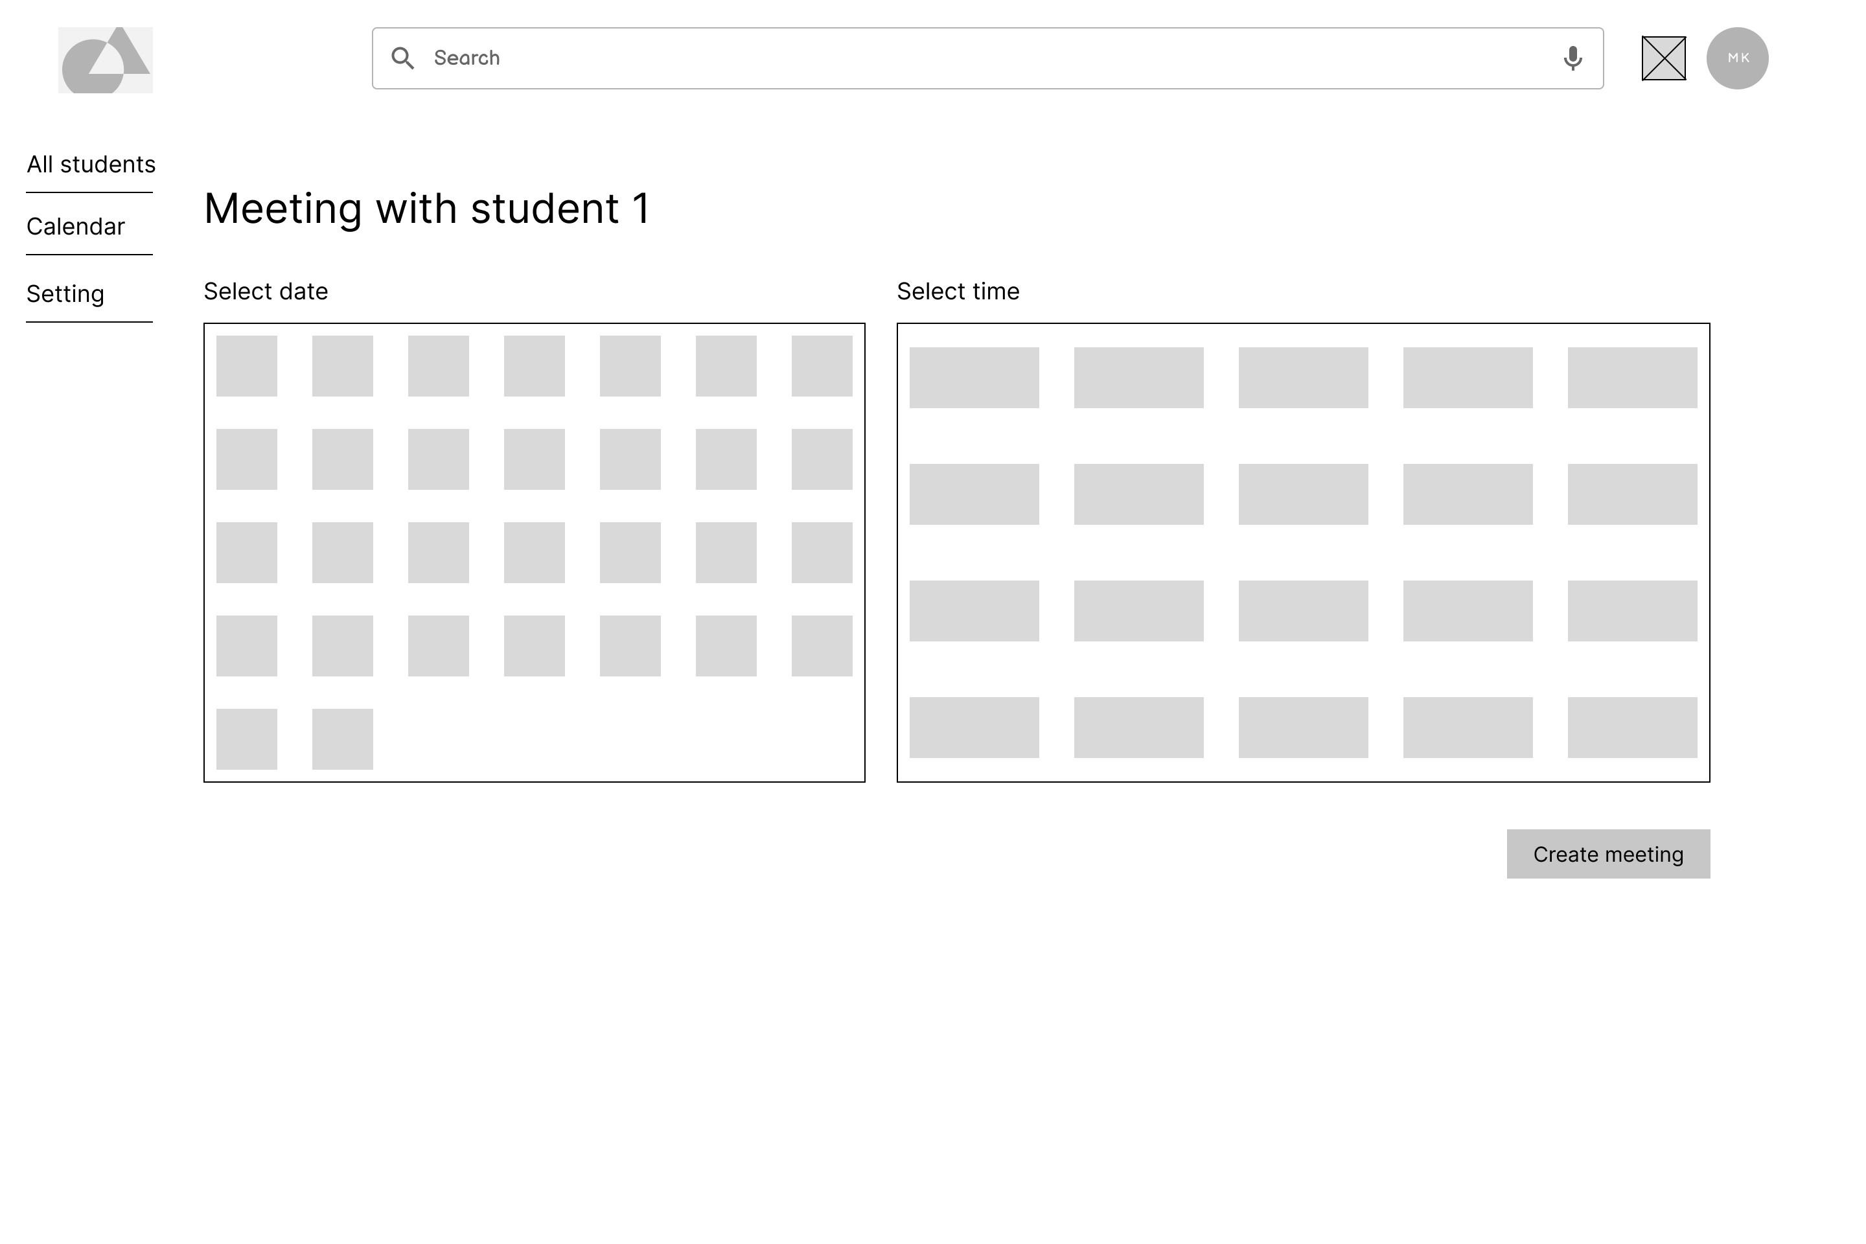
Task: Open the Setting sidebar item
Action: click(x=65, y=294)
